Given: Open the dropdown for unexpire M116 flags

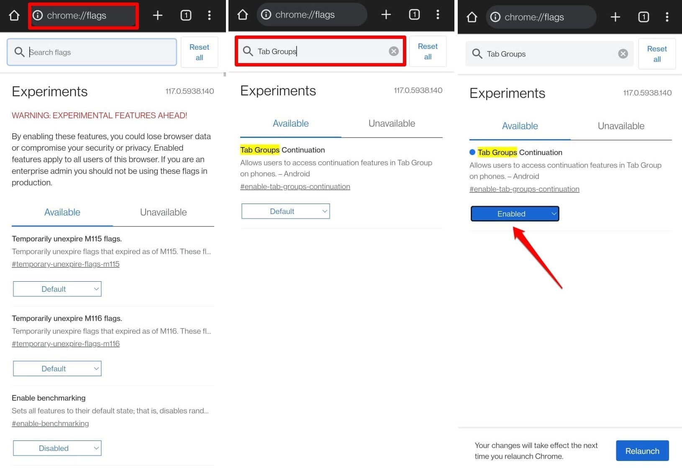Looking at the screenshot, I should tap(57, 369).
